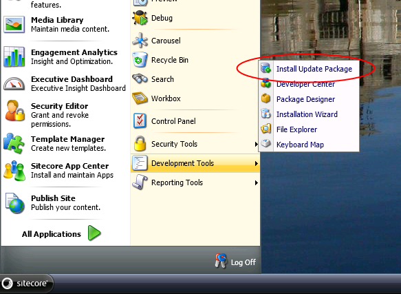Click the Sitecore App Center pawns icon
The width and height of the screenshot is (401, 294).
tap(14, 171)
